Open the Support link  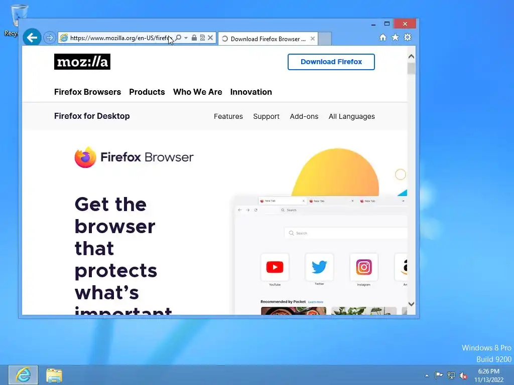266,116
